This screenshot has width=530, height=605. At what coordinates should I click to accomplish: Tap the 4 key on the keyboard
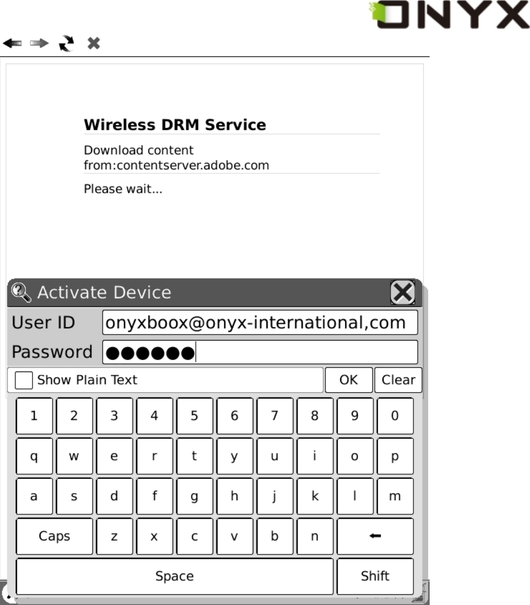click(x=155, y=415)
